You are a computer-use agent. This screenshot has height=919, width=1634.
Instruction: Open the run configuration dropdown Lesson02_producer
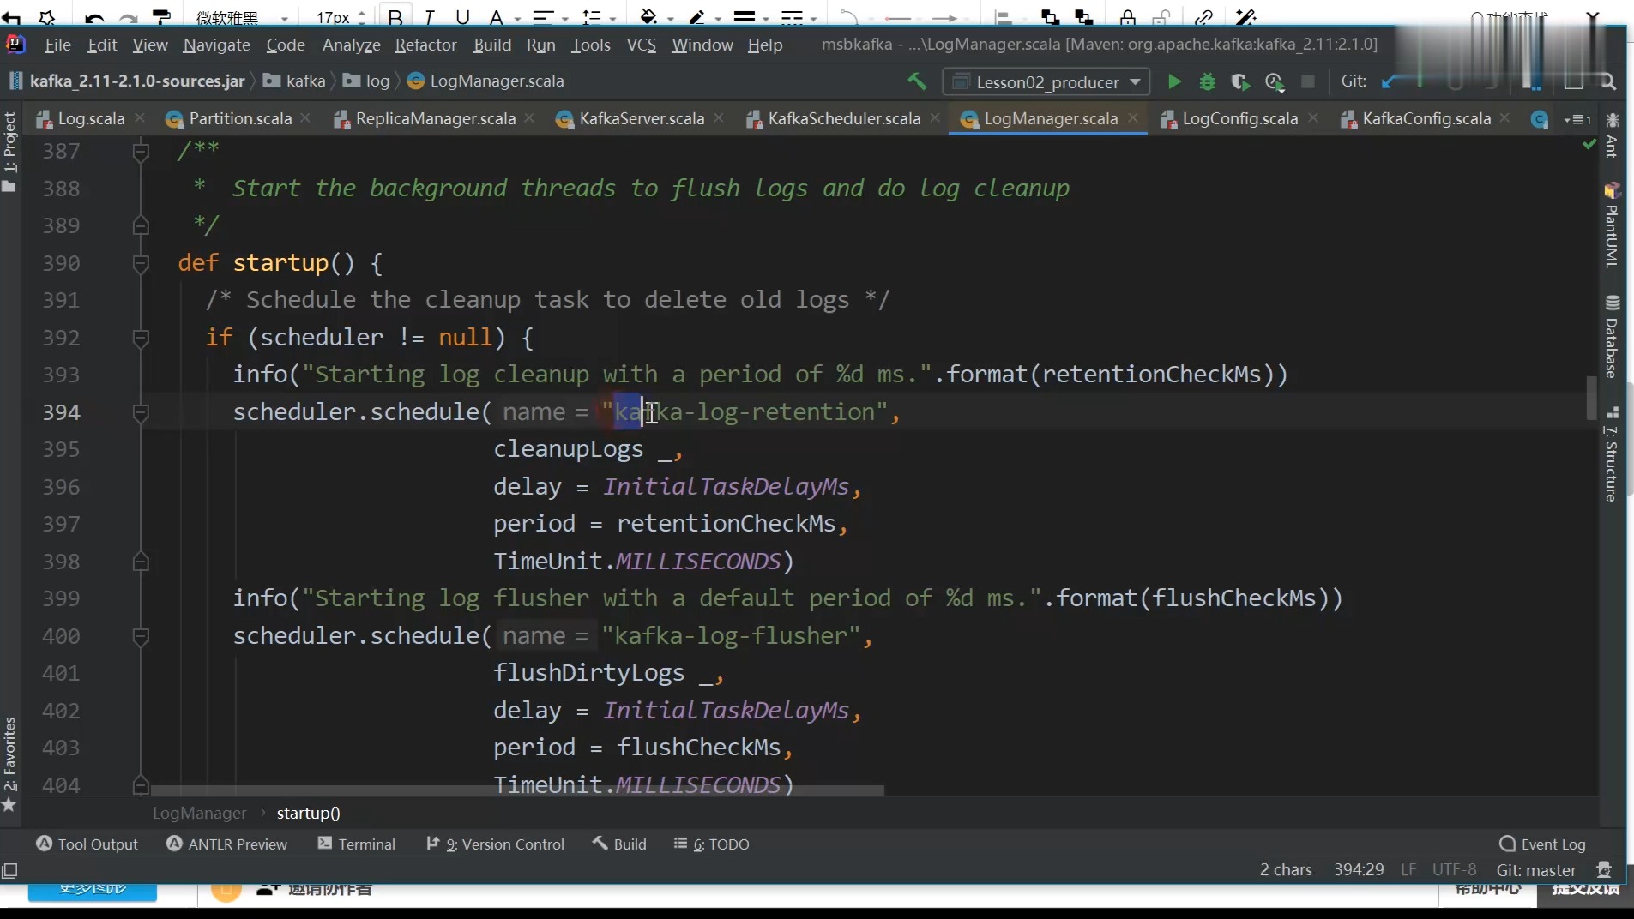(1046, 82)
